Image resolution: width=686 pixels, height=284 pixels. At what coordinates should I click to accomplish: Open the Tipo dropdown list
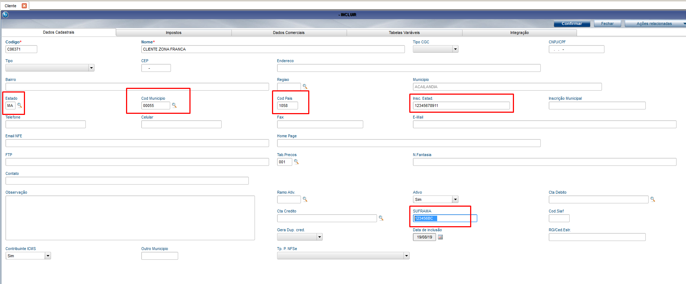(x=91, y=68)
